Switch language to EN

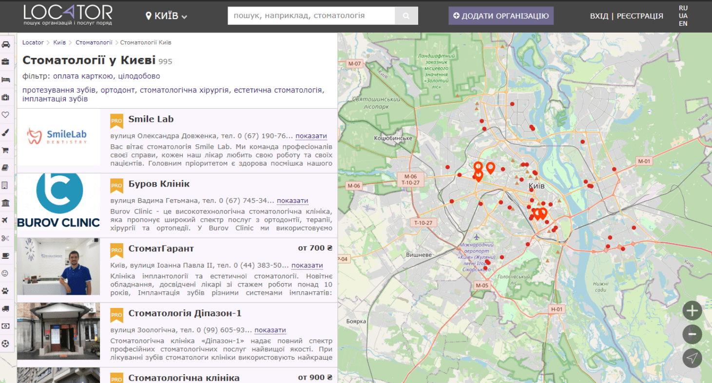(683, 23)
